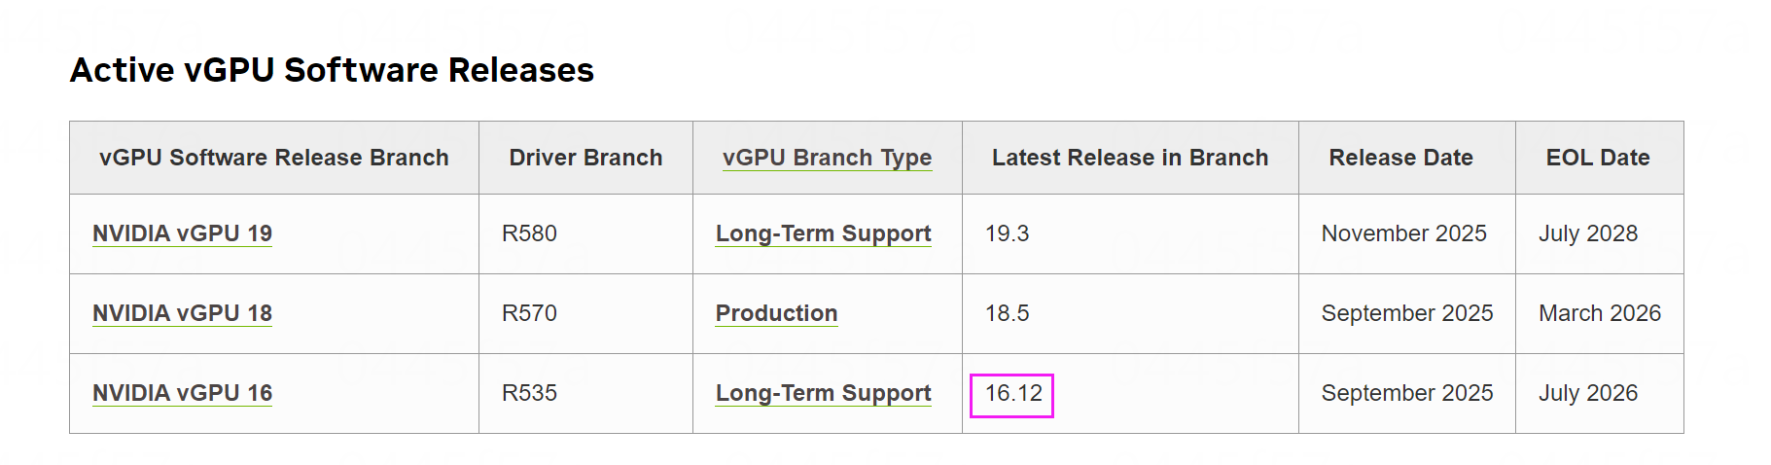This screenshot has width=1771, height=465.
Task: Click the vGPU Branch Type header link
Action: (x=827, y=158)
